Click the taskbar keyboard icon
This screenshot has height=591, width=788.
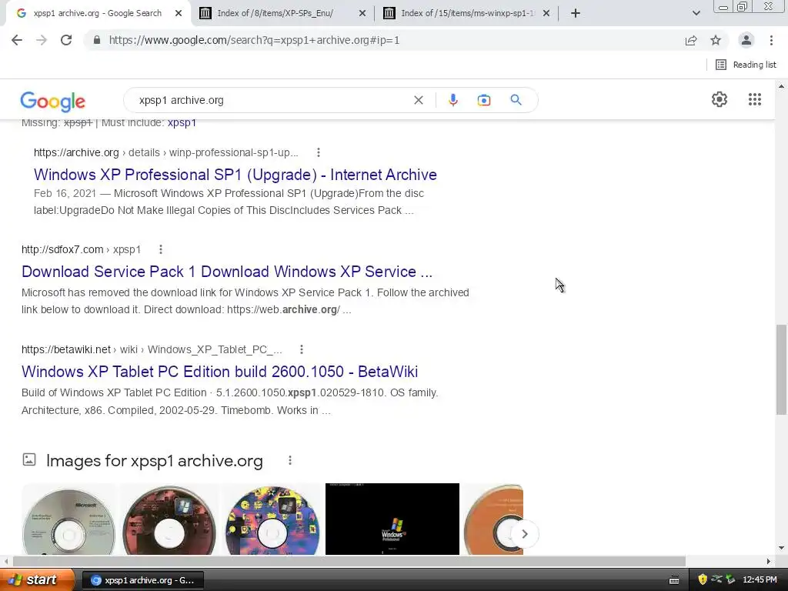click(674, 580)
